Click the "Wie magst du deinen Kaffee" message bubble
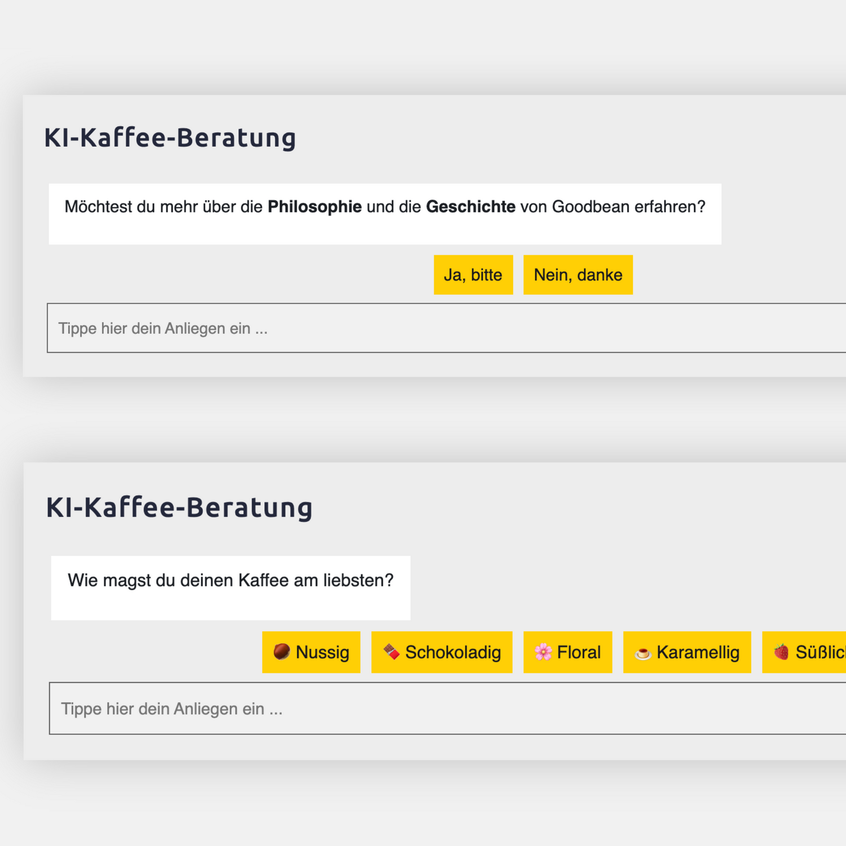The width and height of the screenshot is (846, 846). click(231, 588)
